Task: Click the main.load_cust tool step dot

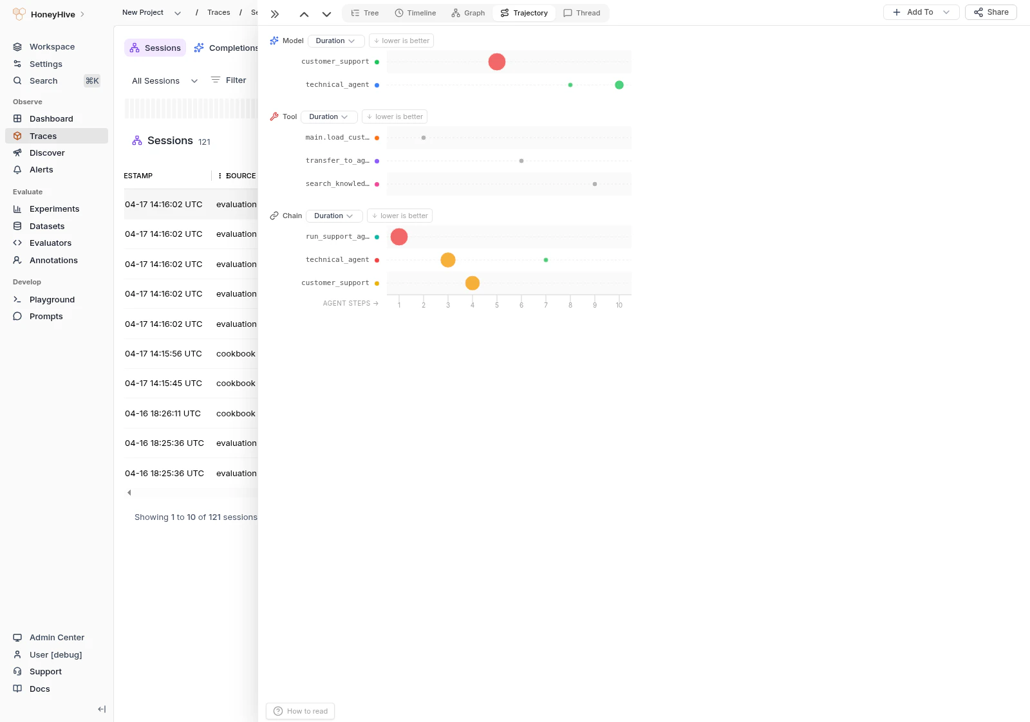Action: [424, 138]
